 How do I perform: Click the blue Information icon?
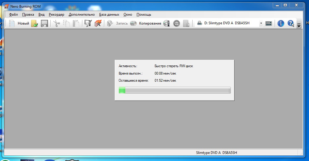[x=281, y=23]
